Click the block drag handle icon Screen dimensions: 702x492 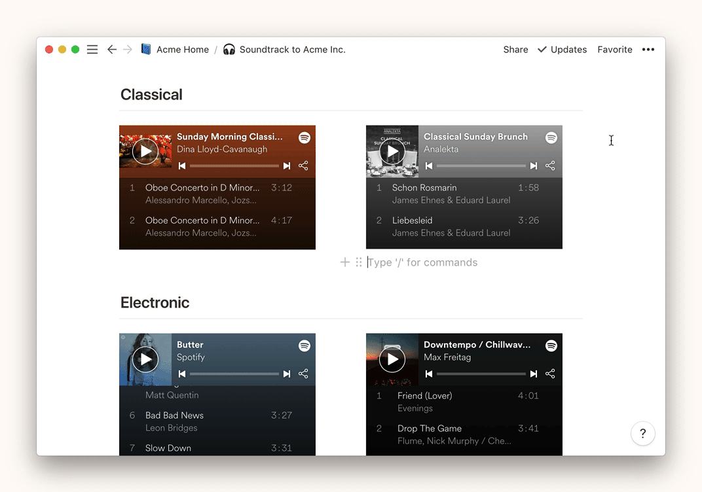pyautogui.click(x=359, y=262)
